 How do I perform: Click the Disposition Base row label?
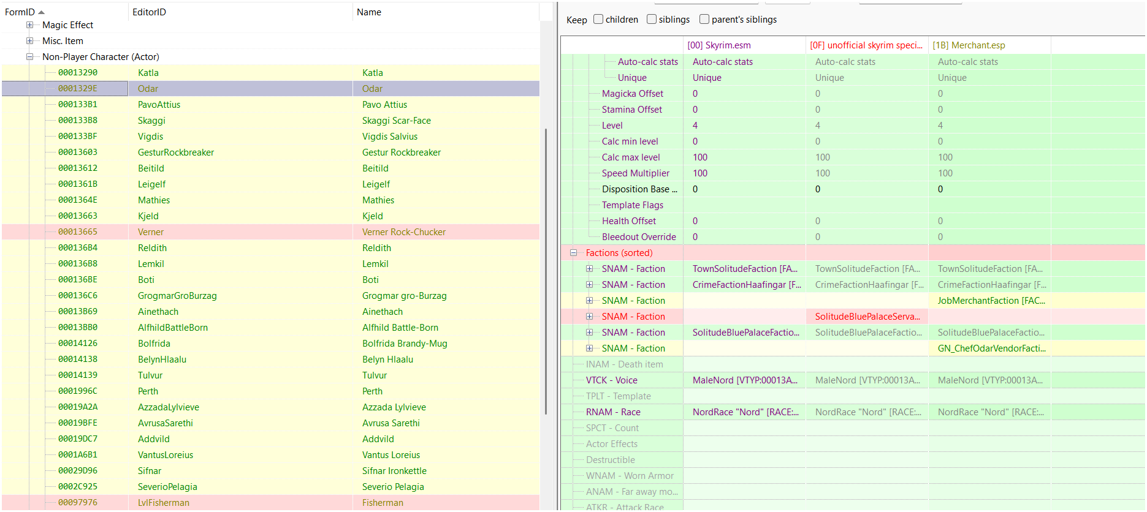pos(639,189)
